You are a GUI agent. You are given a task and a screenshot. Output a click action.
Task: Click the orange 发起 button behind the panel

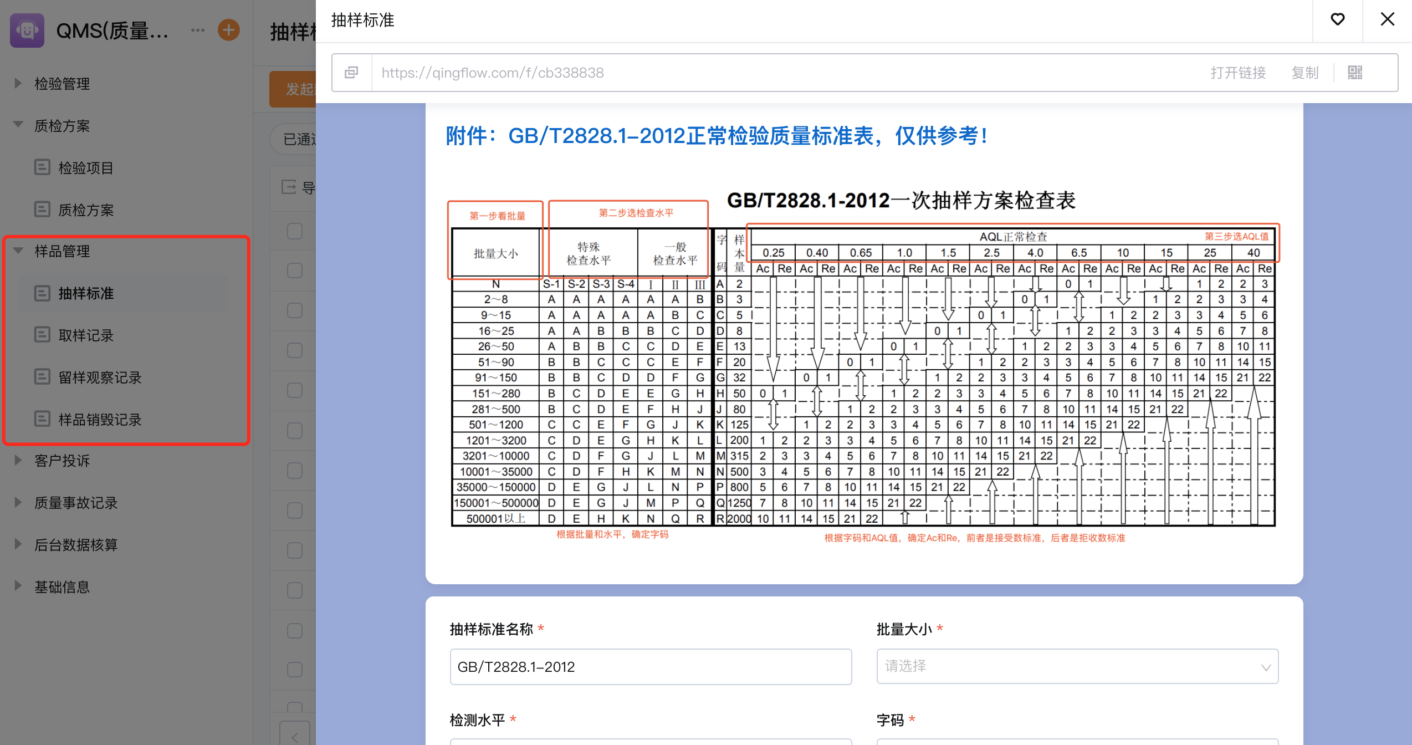[x=293, y=89]
